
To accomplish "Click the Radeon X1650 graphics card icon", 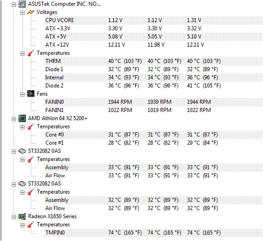I will [22, 216].
